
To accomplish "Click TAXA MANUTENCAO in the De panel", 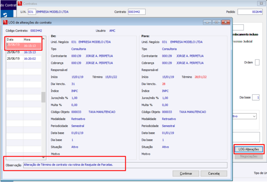I will (102, 112).
